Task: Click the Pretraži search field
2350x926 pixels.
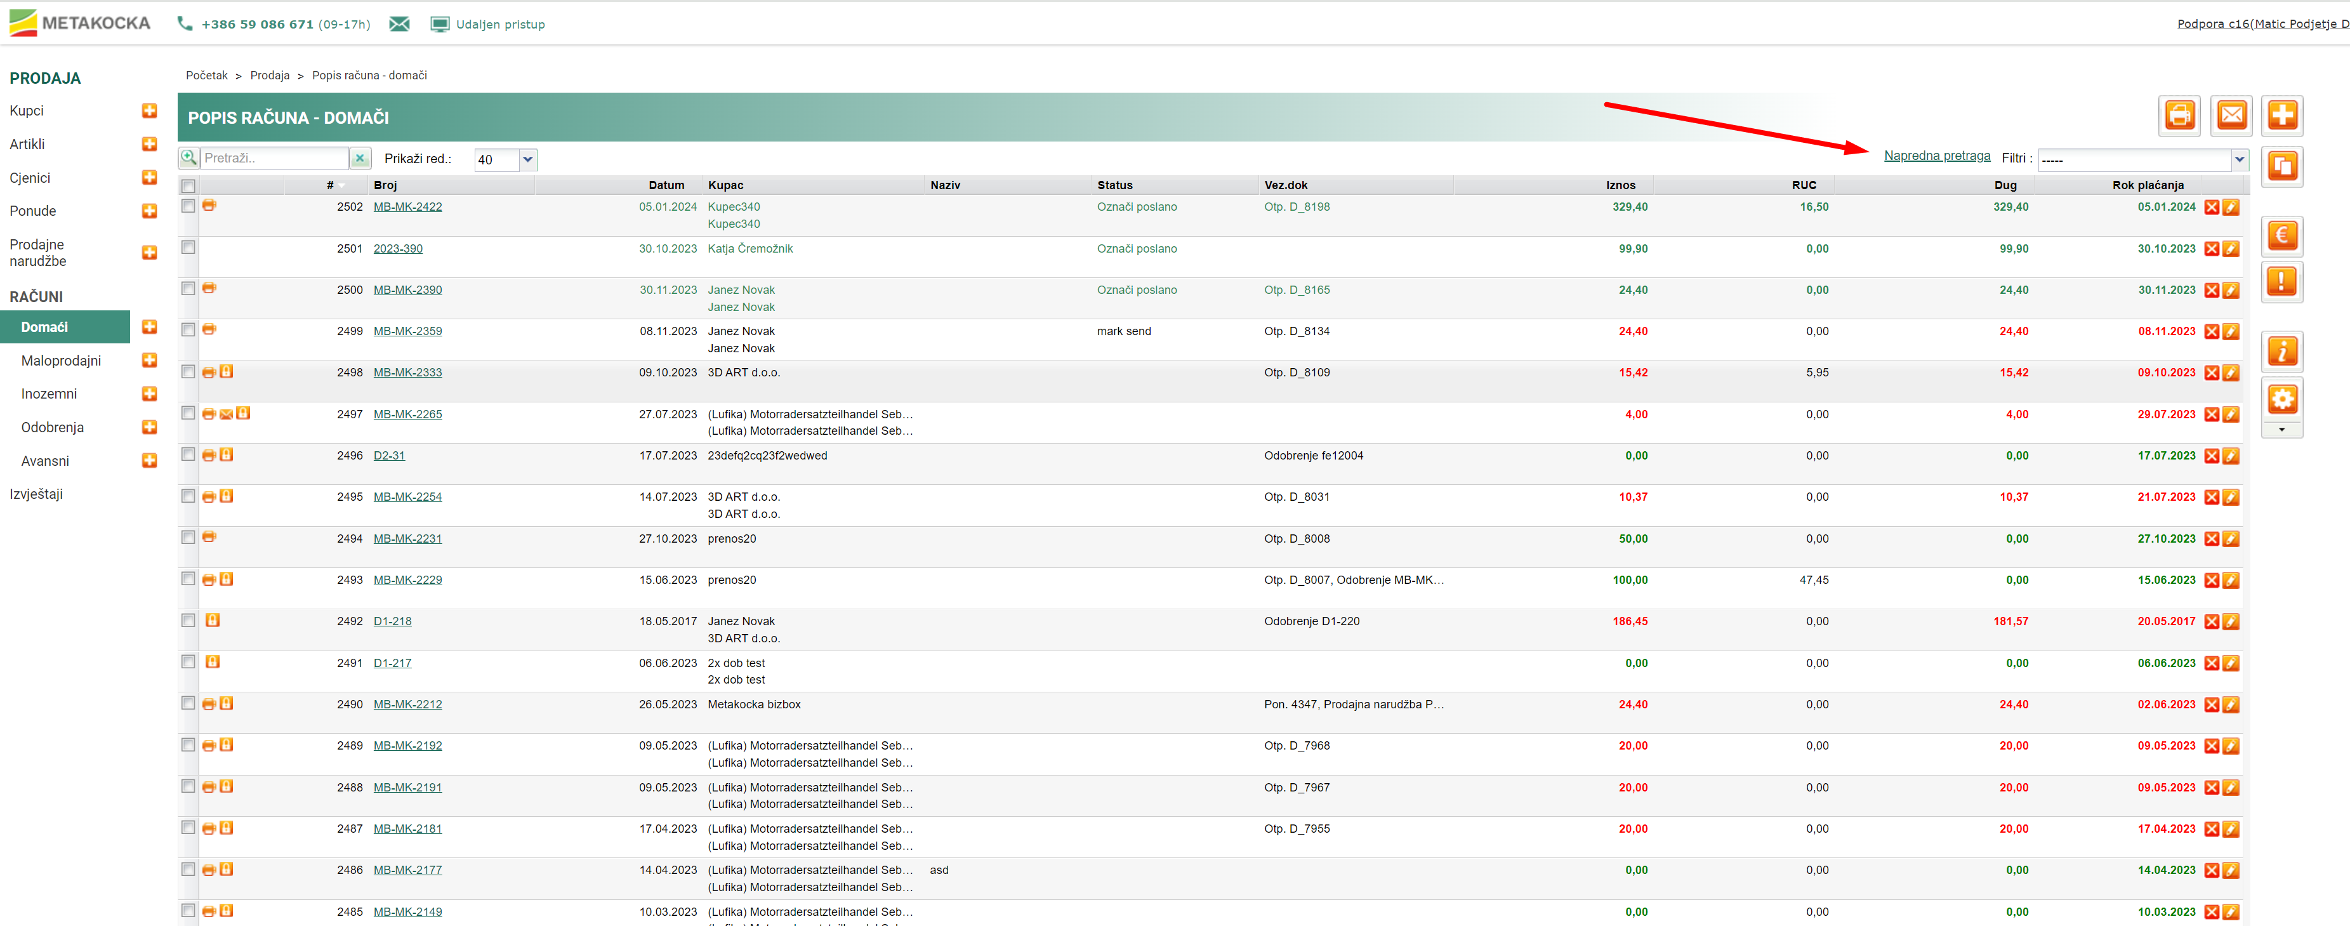Action: pos(274,159)
